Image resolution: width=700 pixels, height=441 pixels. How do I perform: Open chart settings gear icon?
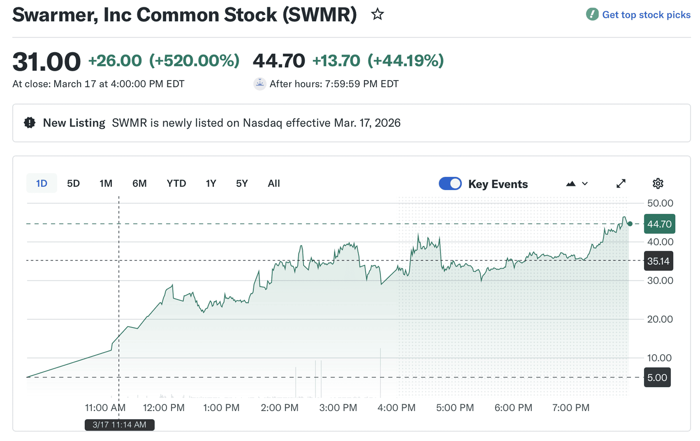pyautogui.click(x=658, y=183)
